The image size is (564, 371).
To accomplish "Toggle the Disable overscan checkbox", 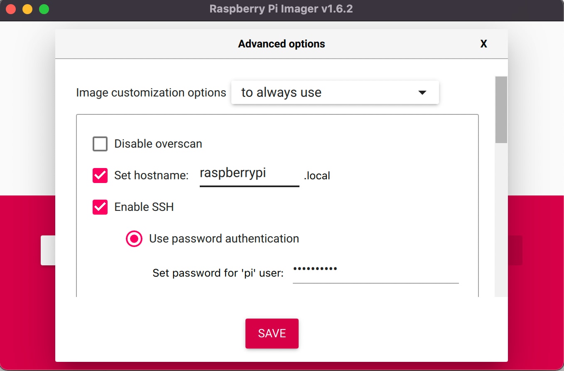I will (100, 143).
